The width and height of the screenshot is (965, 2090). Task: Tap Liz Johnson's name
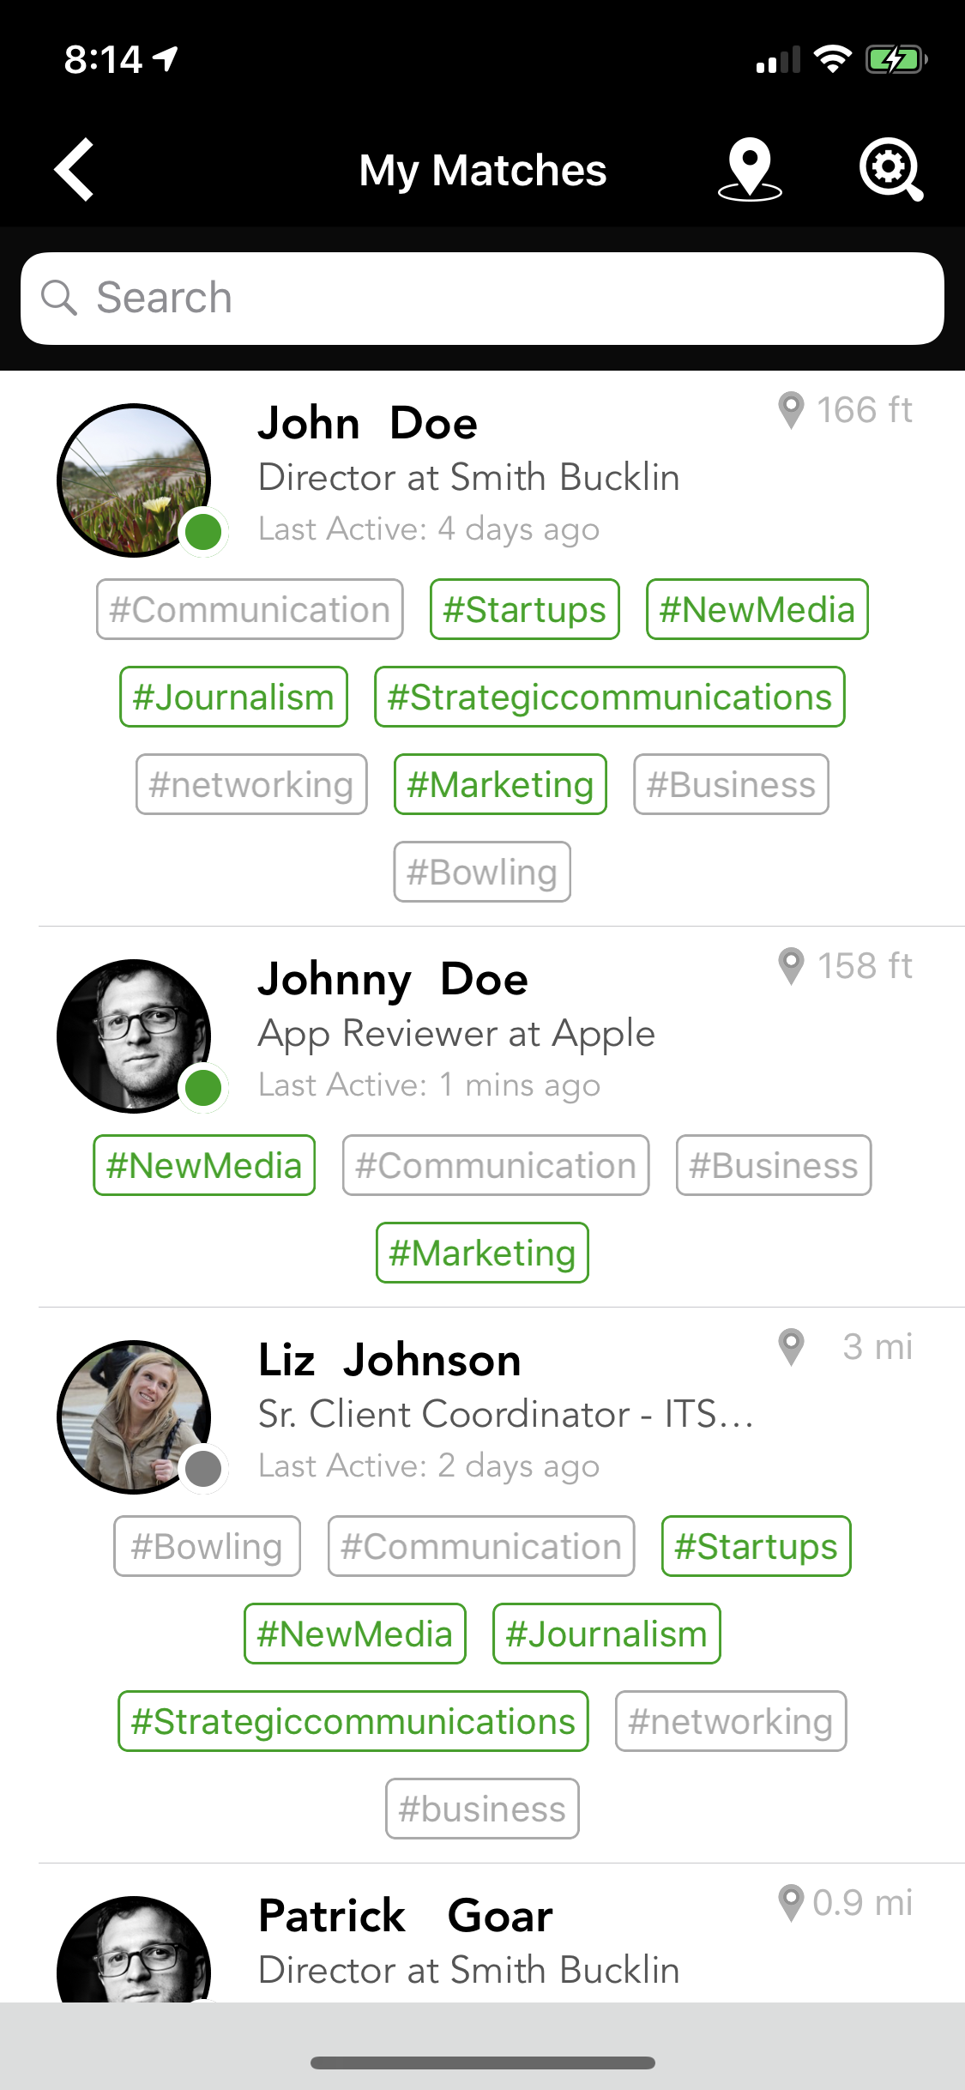pyautogui.click(x=389, y=1361)
